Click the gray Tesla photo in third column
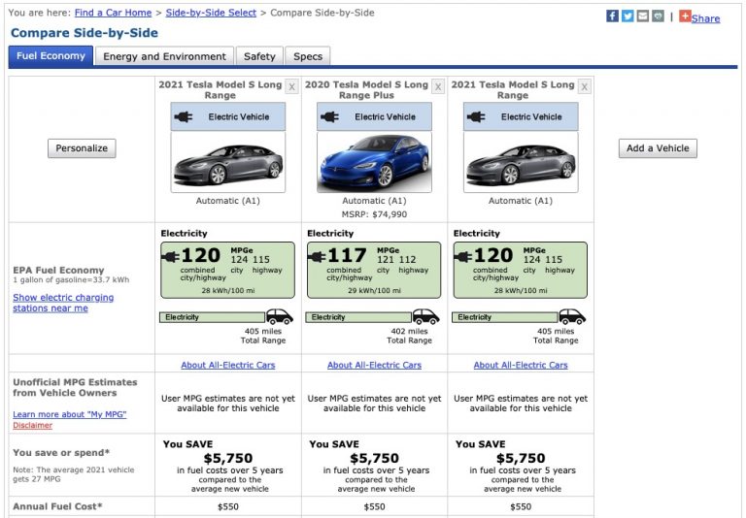746x518 pixels. [x=521, y=163]
